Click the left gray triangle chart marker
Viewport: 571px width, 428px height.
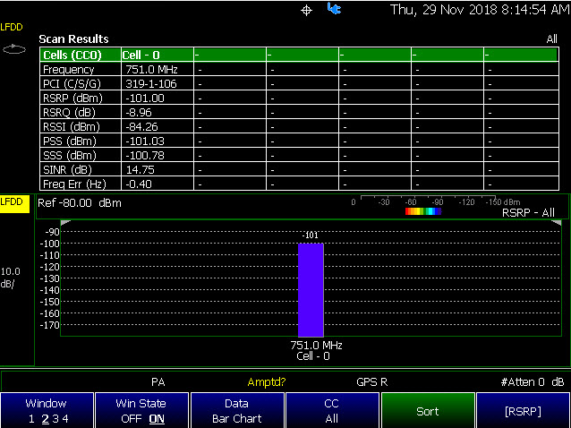[x=65, y=223]
